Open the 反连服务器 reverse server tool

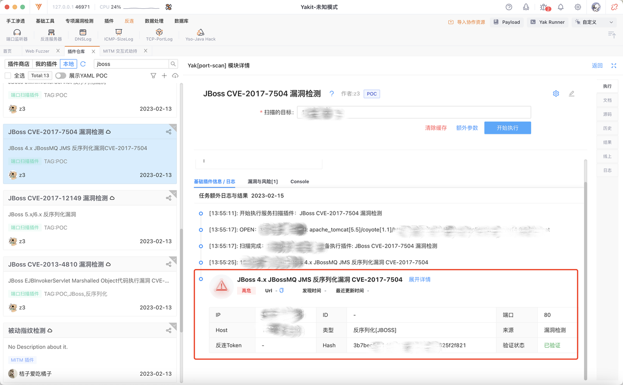(51, 35)
